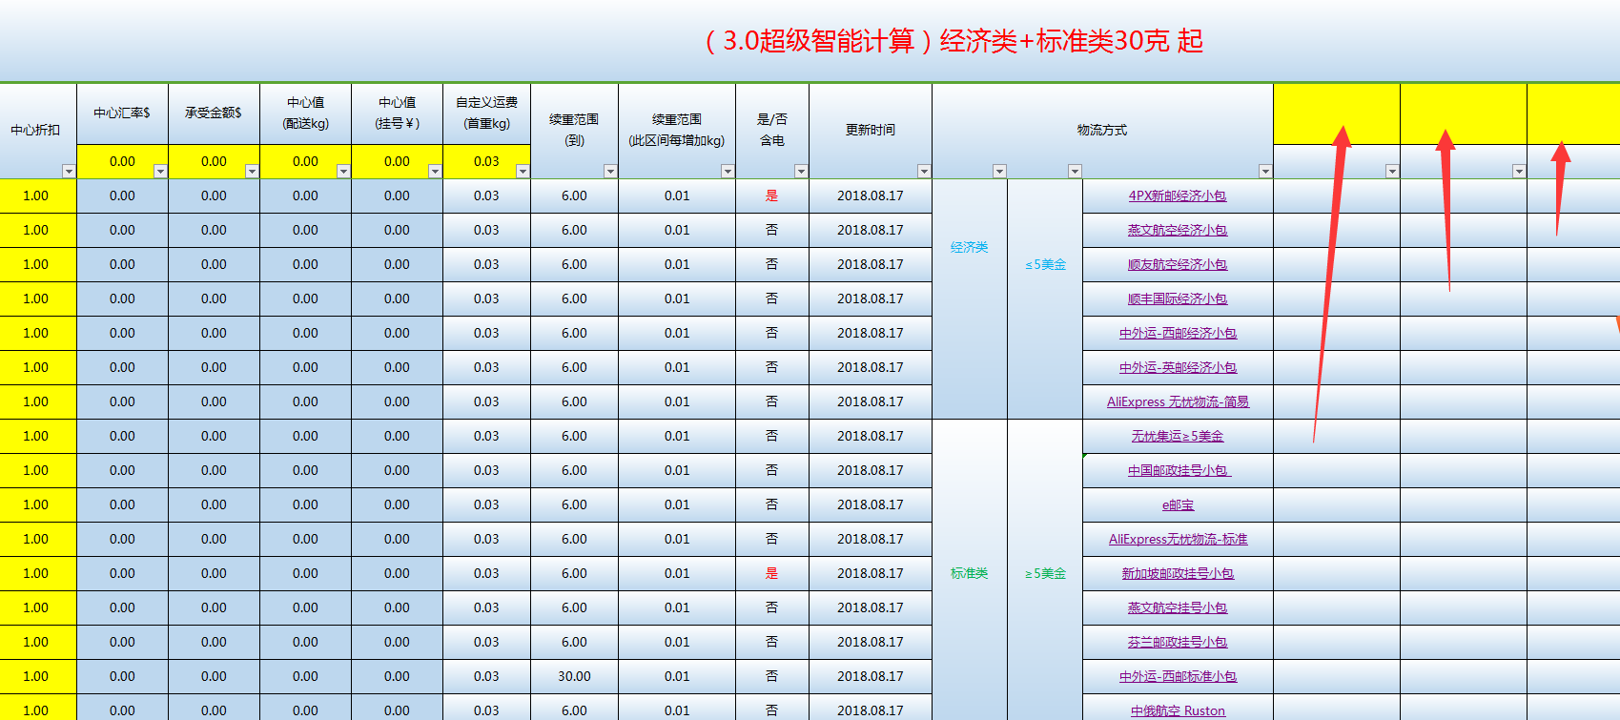
Task: Open the 是/否含电 filter dropdown
Action: pyautogui.click(x=801, y=172)
